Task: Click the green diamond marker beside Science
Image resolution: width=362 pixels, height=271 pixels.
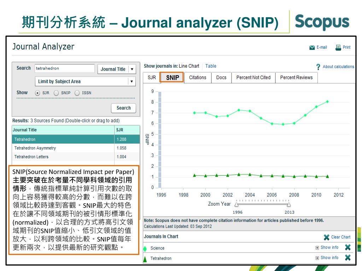Action: [x=145, y=249]
